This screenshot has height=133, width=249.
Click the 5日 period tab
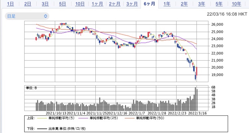[62, 4]
